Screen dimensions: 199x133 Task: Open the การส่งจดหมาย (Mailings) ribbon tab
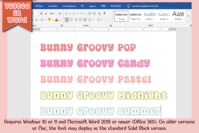click(69, 6)
